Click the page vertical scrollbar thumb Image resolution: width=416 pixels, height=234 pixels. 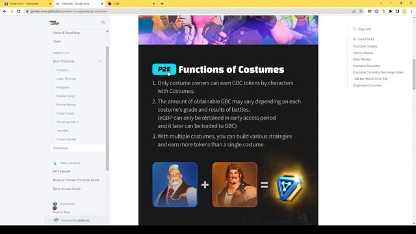[414, 74]
